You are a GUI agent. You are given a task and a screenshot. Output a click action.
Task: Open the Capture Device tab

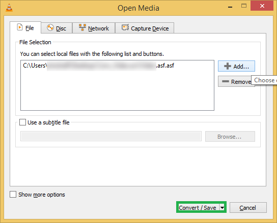tap(145, 28)
